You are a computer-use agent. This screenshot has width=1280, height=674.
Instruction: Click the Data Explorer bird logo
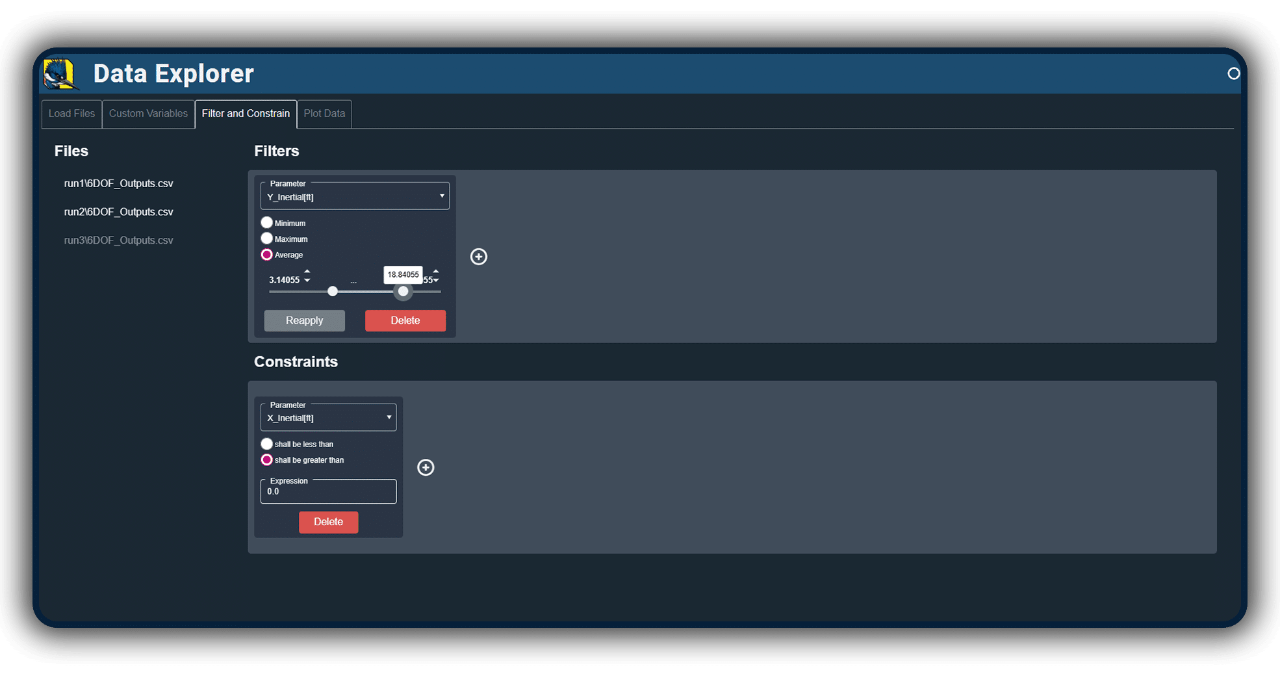(x=60, y=74)
